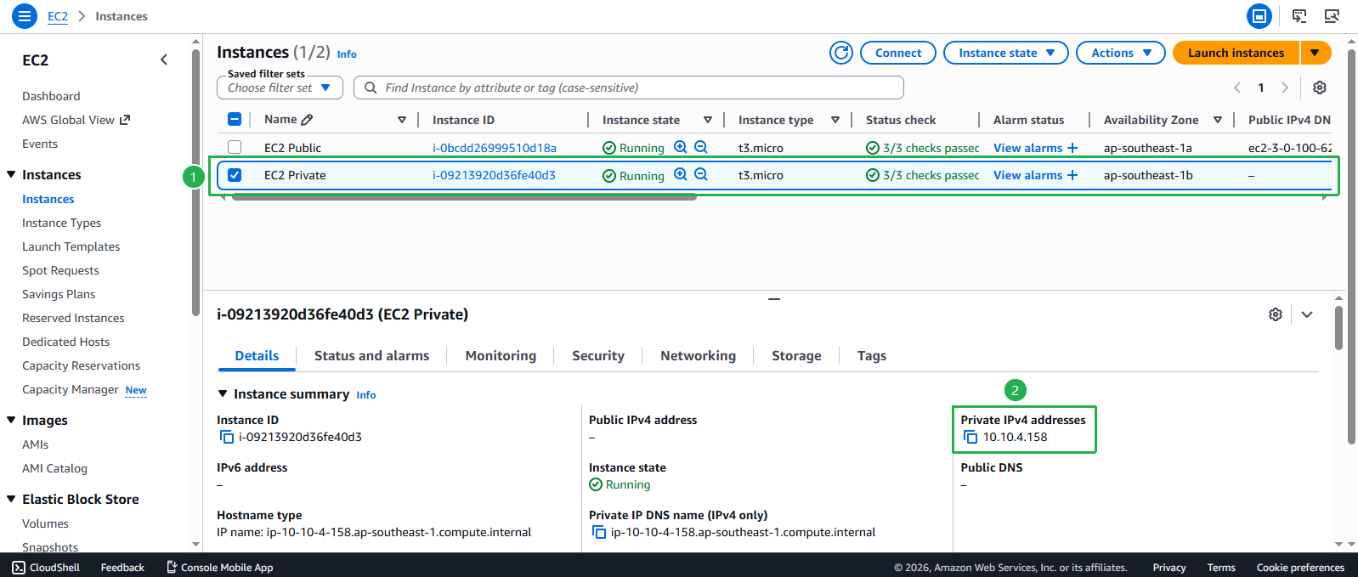Open instance link i-09213920d36fe40d3
Viewport: 1358px width, 577px height.
point(494,175)
